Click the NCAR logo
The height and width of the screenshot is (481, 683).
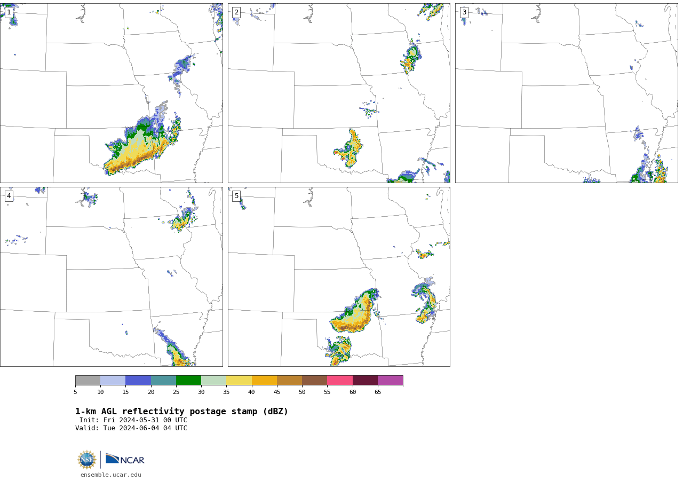pyautogui.click(x=125, y=459)
